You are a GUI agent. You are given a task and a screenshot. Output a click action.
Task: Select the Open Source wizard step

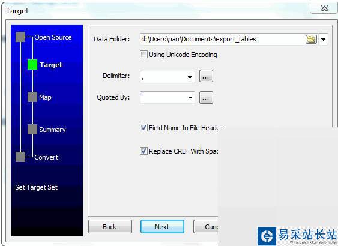(53, 37)
